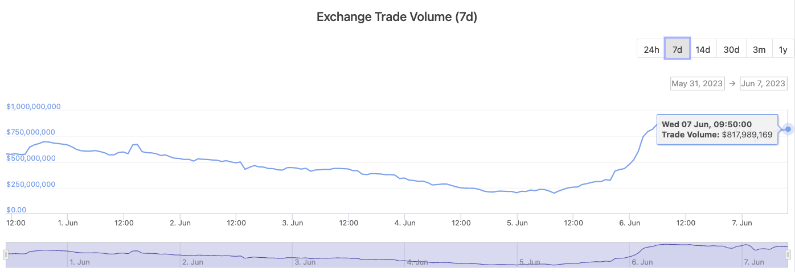Click the 5. Jun x-axis label on the main chart

point(517,223)
